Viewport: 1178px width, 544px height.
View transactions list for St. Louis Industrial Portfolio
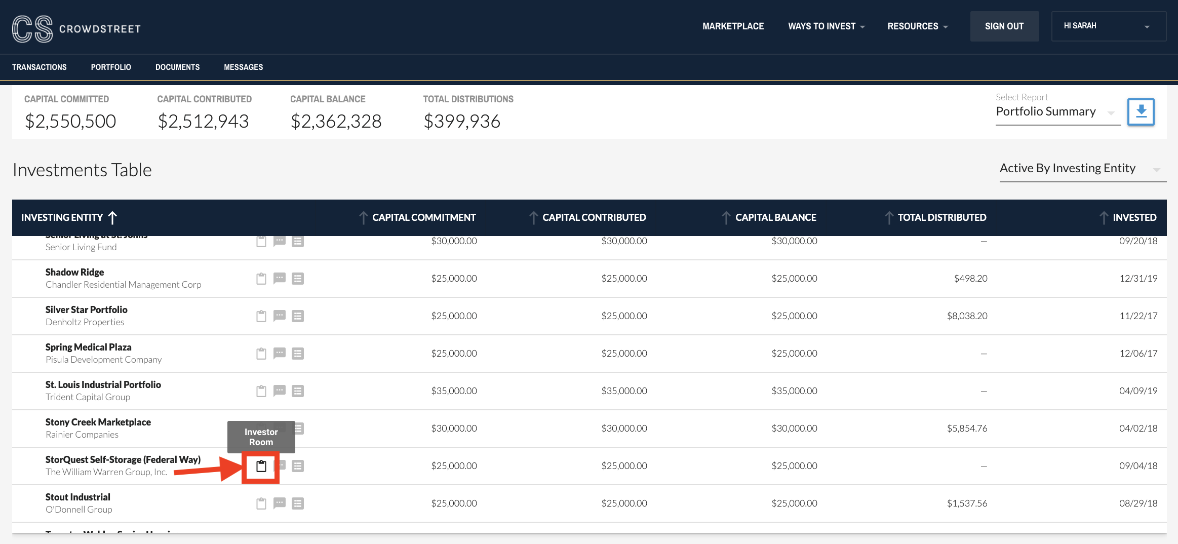pos(298,391)
